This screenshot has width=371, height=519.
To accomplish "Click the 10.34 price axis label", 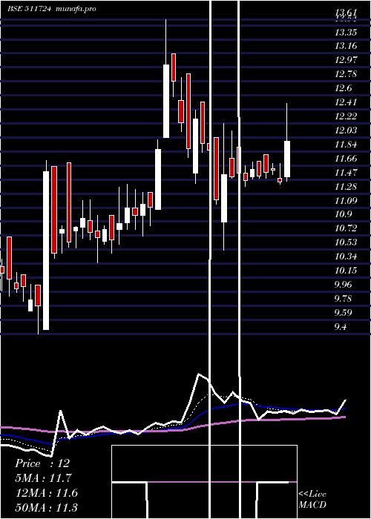I will click(347, 257).
